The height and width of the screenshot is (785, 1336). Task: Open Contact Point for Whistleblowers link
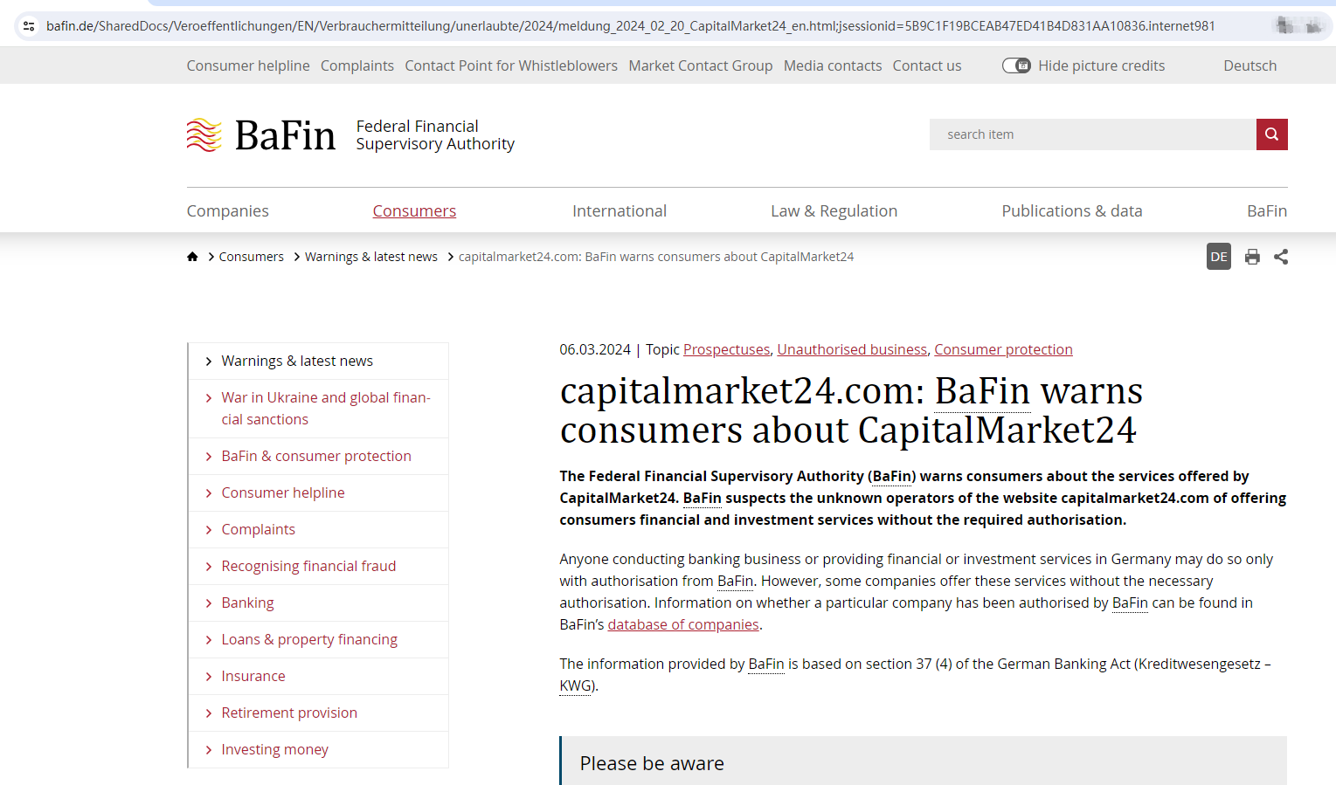coord(511,65)
